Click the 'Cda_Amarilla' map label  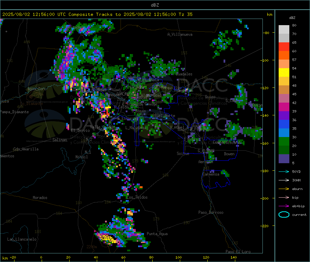coord(26,149)
